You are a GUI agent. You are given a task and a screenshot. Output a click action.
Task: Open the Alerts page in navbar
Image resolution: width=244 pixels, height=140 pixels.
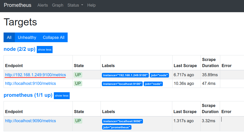tap(43, 5)
